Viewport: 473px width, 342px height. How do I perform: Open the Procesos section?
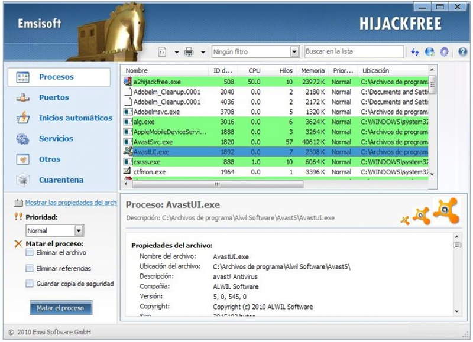[x=59, y=77]
